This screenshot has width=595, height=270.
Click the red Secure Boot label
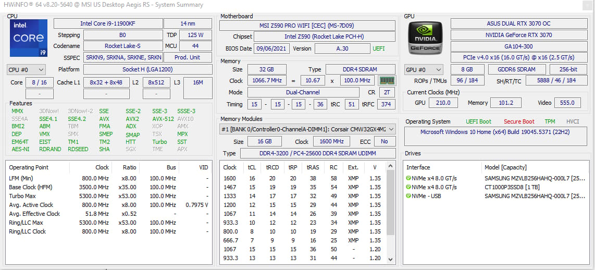[519, 121]
